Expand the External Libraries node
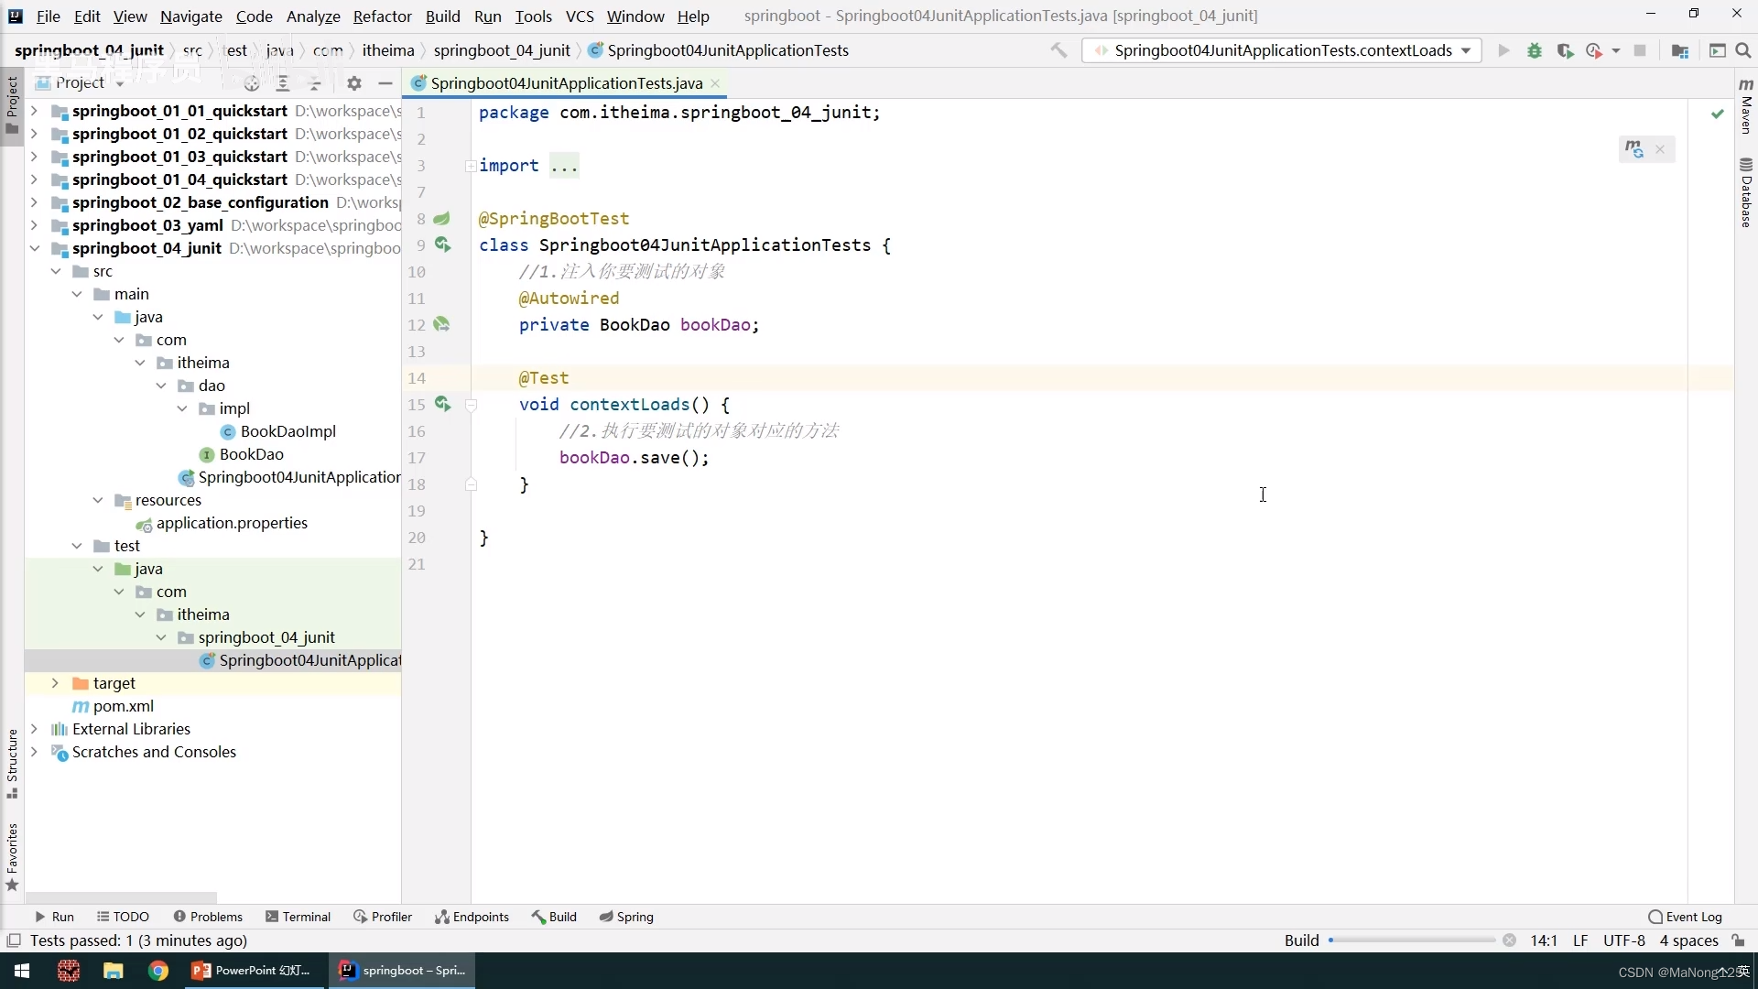 pos(34,728)
